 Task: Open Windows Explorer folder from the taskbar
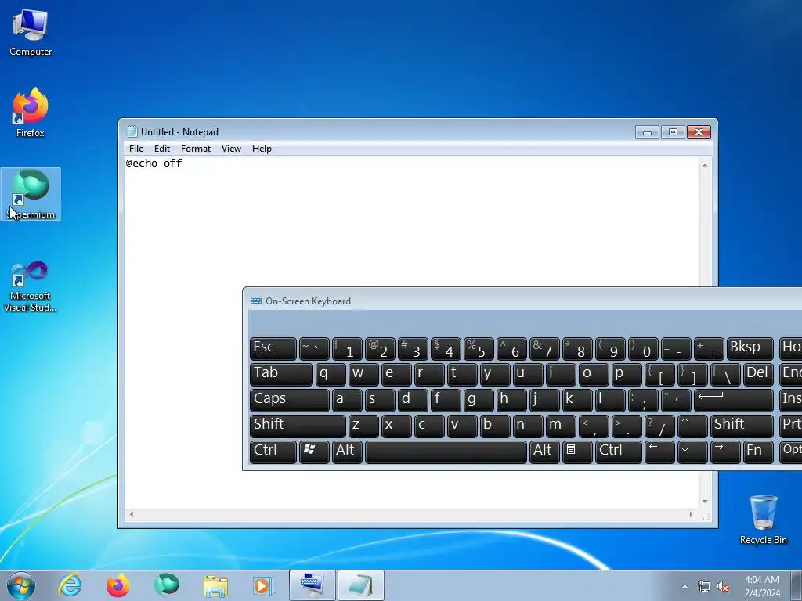(x=215, y=585)
